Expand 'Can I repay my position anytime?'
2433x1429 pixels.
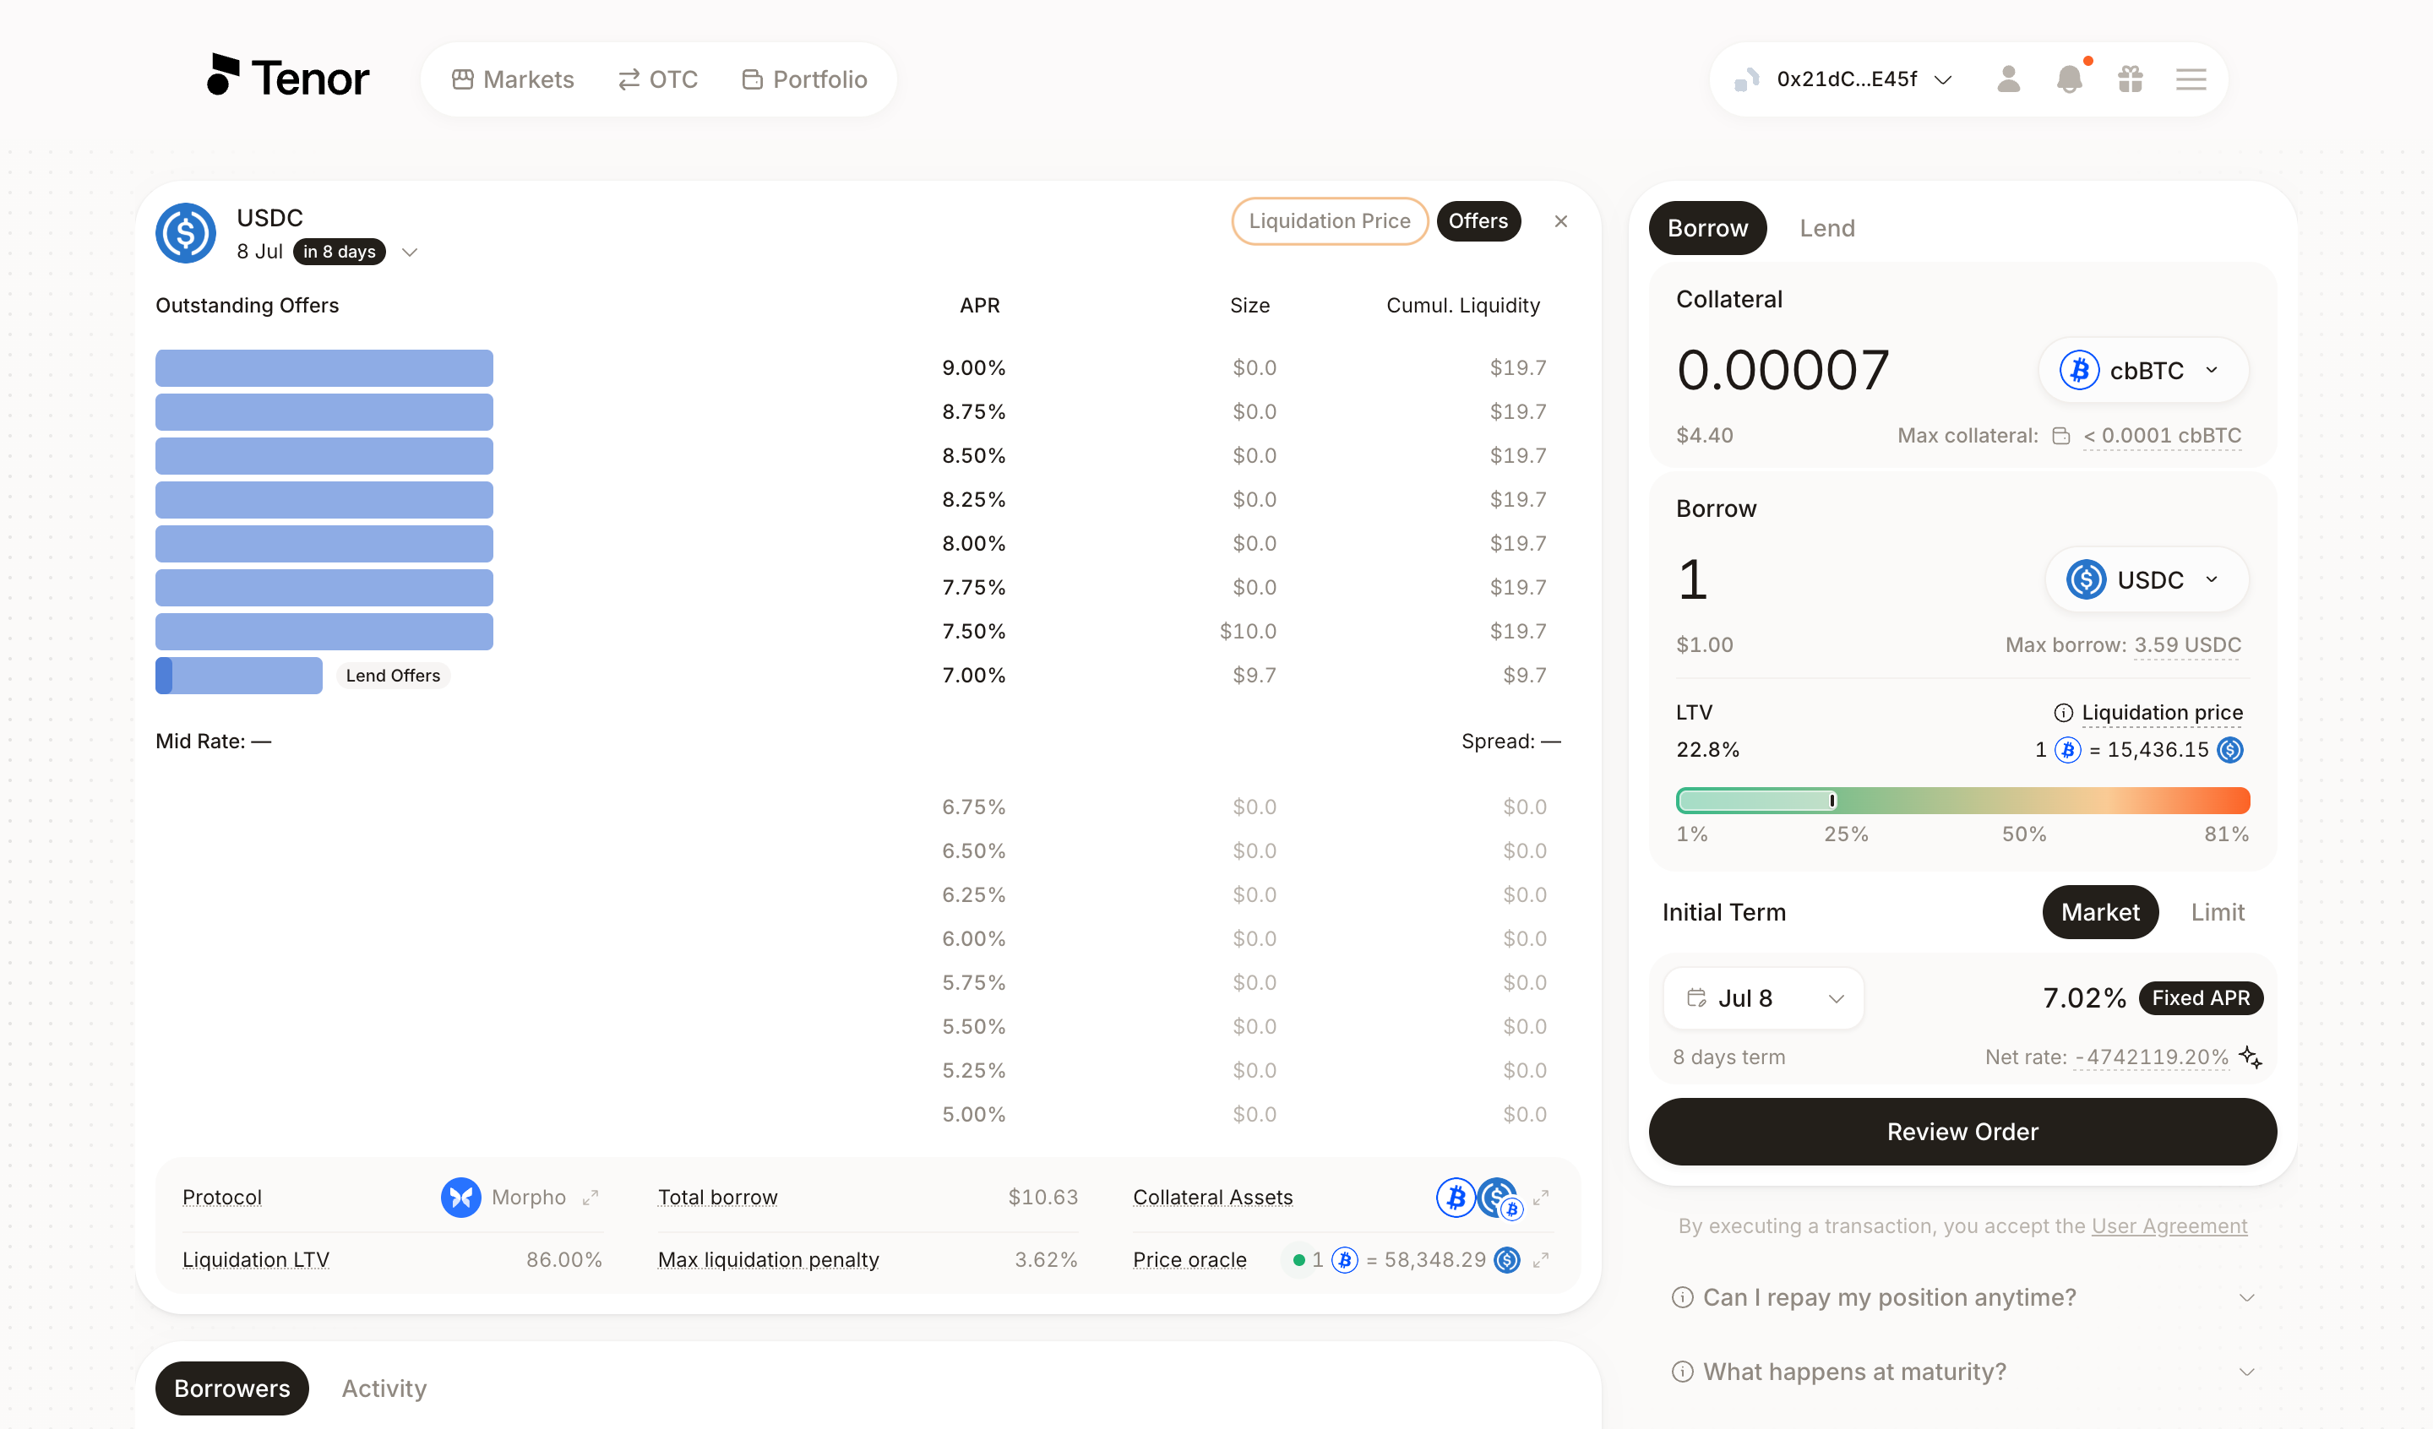(x=1962, y=1296)
